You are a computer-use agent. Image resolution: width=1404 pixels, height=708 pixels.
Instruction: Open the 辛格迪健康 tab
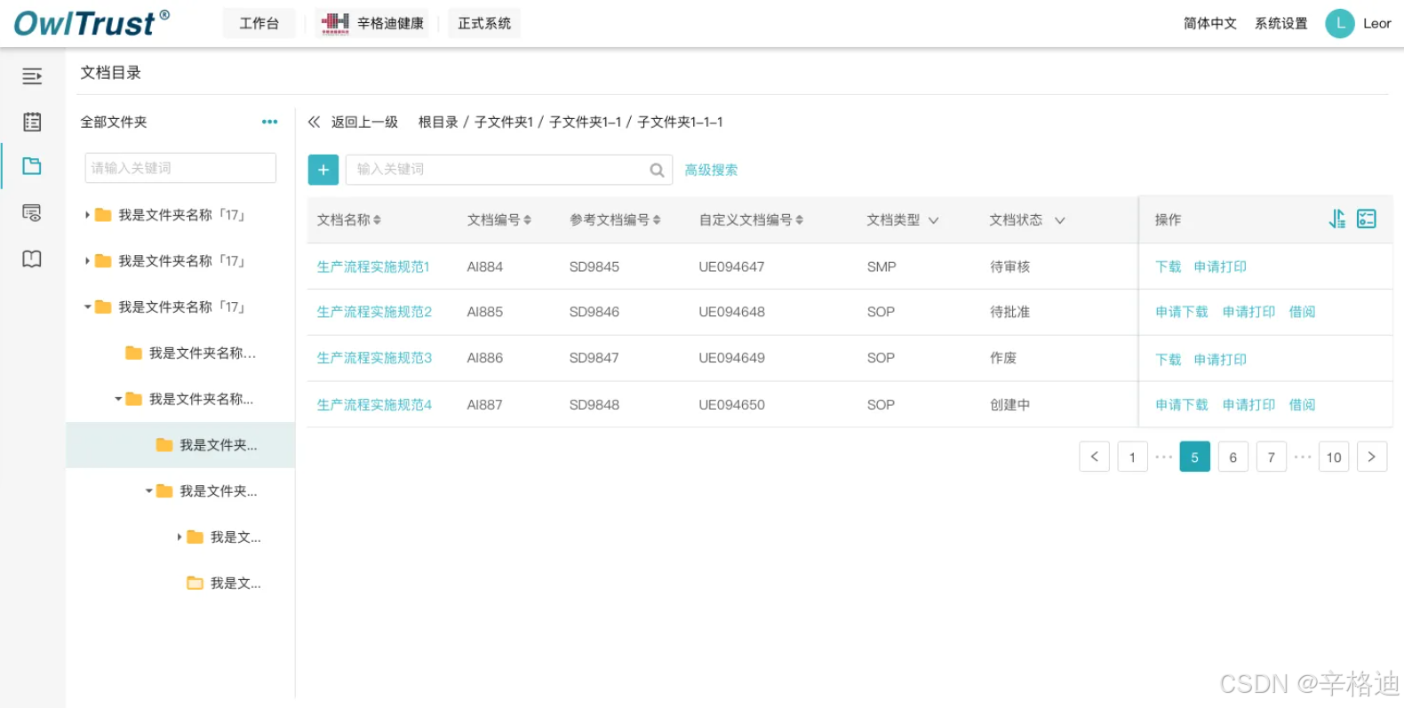point(372,23)
